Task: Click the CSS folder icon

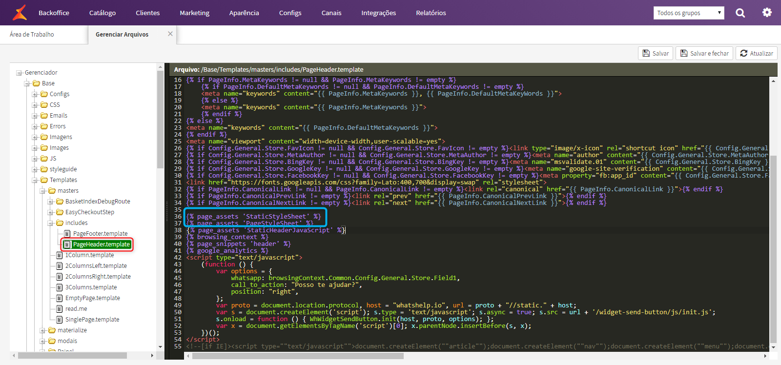Action: point(44,105)
